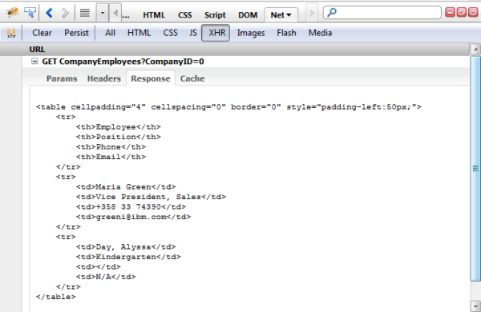The image size is (481, 312).
Task: Click the scrollbar up arrow
Action: pyautogui.click(x=475, y=49)
